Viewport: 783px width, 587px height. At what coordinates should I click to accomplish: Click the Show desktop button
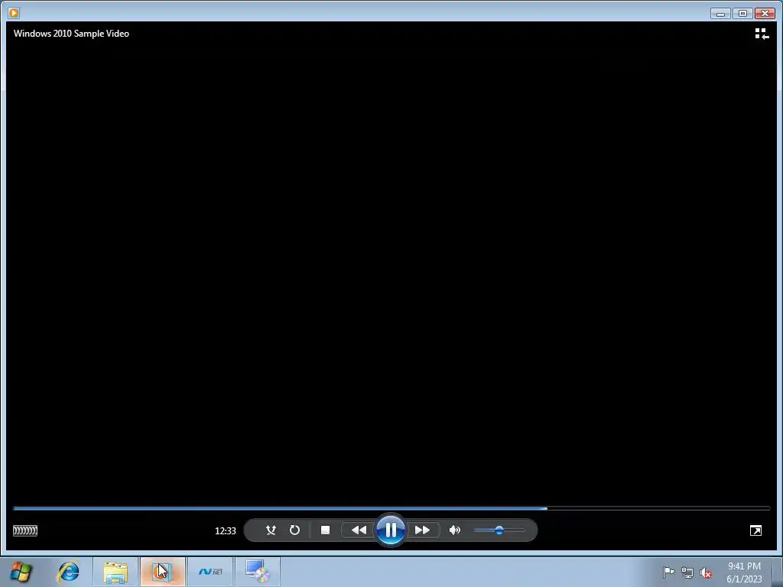[778, 572]
